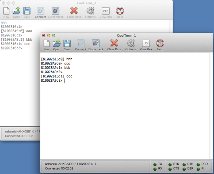Click the CTS status LED
The image size is (214, 174).
(170, 169)
